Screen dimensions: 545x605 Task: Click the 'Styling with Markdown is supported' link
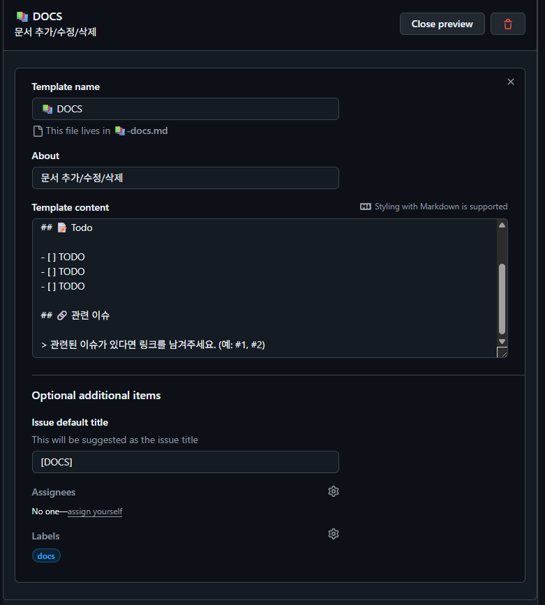(x=441, y=207)
